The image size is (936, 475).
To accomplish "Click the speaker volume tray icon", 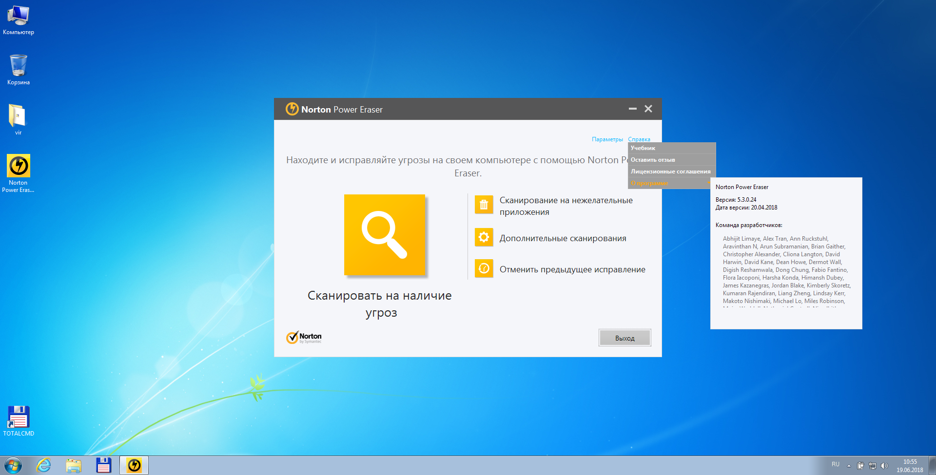I will [x=884, y=466].
